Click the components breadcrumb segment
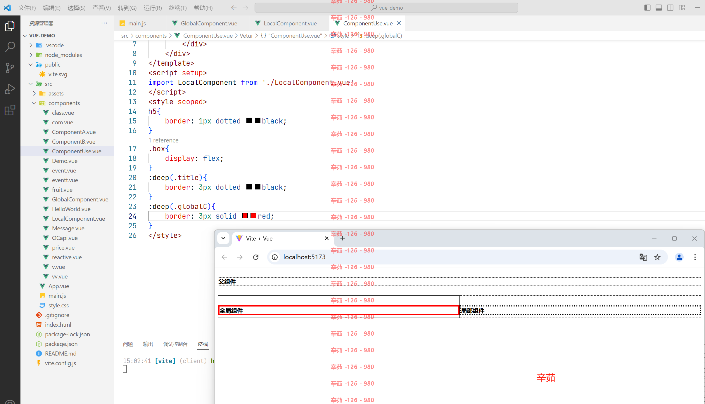Image resolution: width=705 pixels, height=404 pixels. click(x=151, y=36)
